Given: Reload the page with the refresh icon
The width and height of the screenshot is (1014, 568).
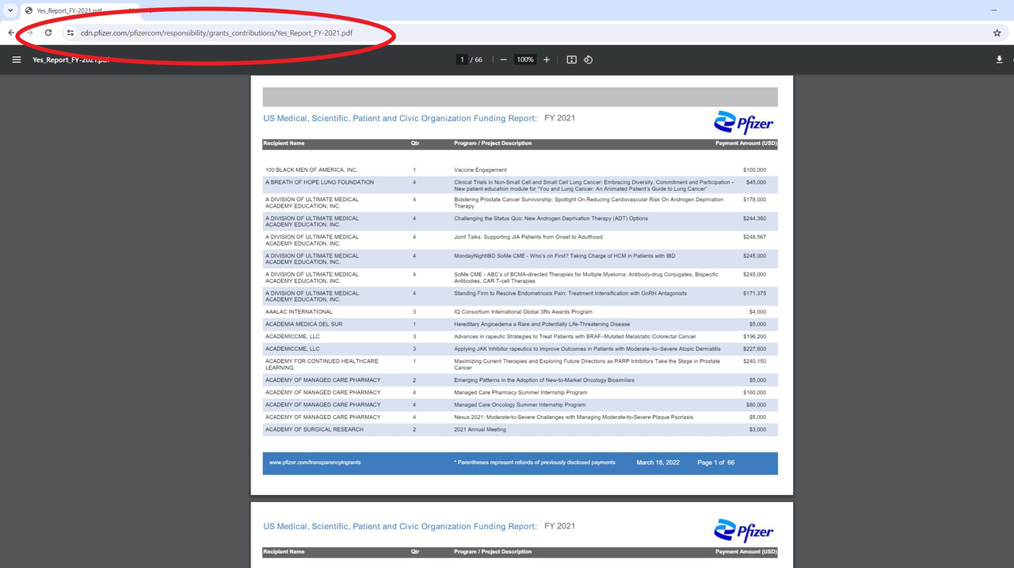Looking at the screenshot, I should point(48,32).
